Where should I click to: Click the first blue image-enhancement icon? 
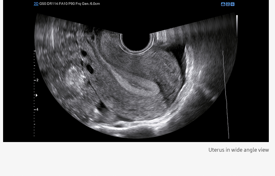(223, 4)
